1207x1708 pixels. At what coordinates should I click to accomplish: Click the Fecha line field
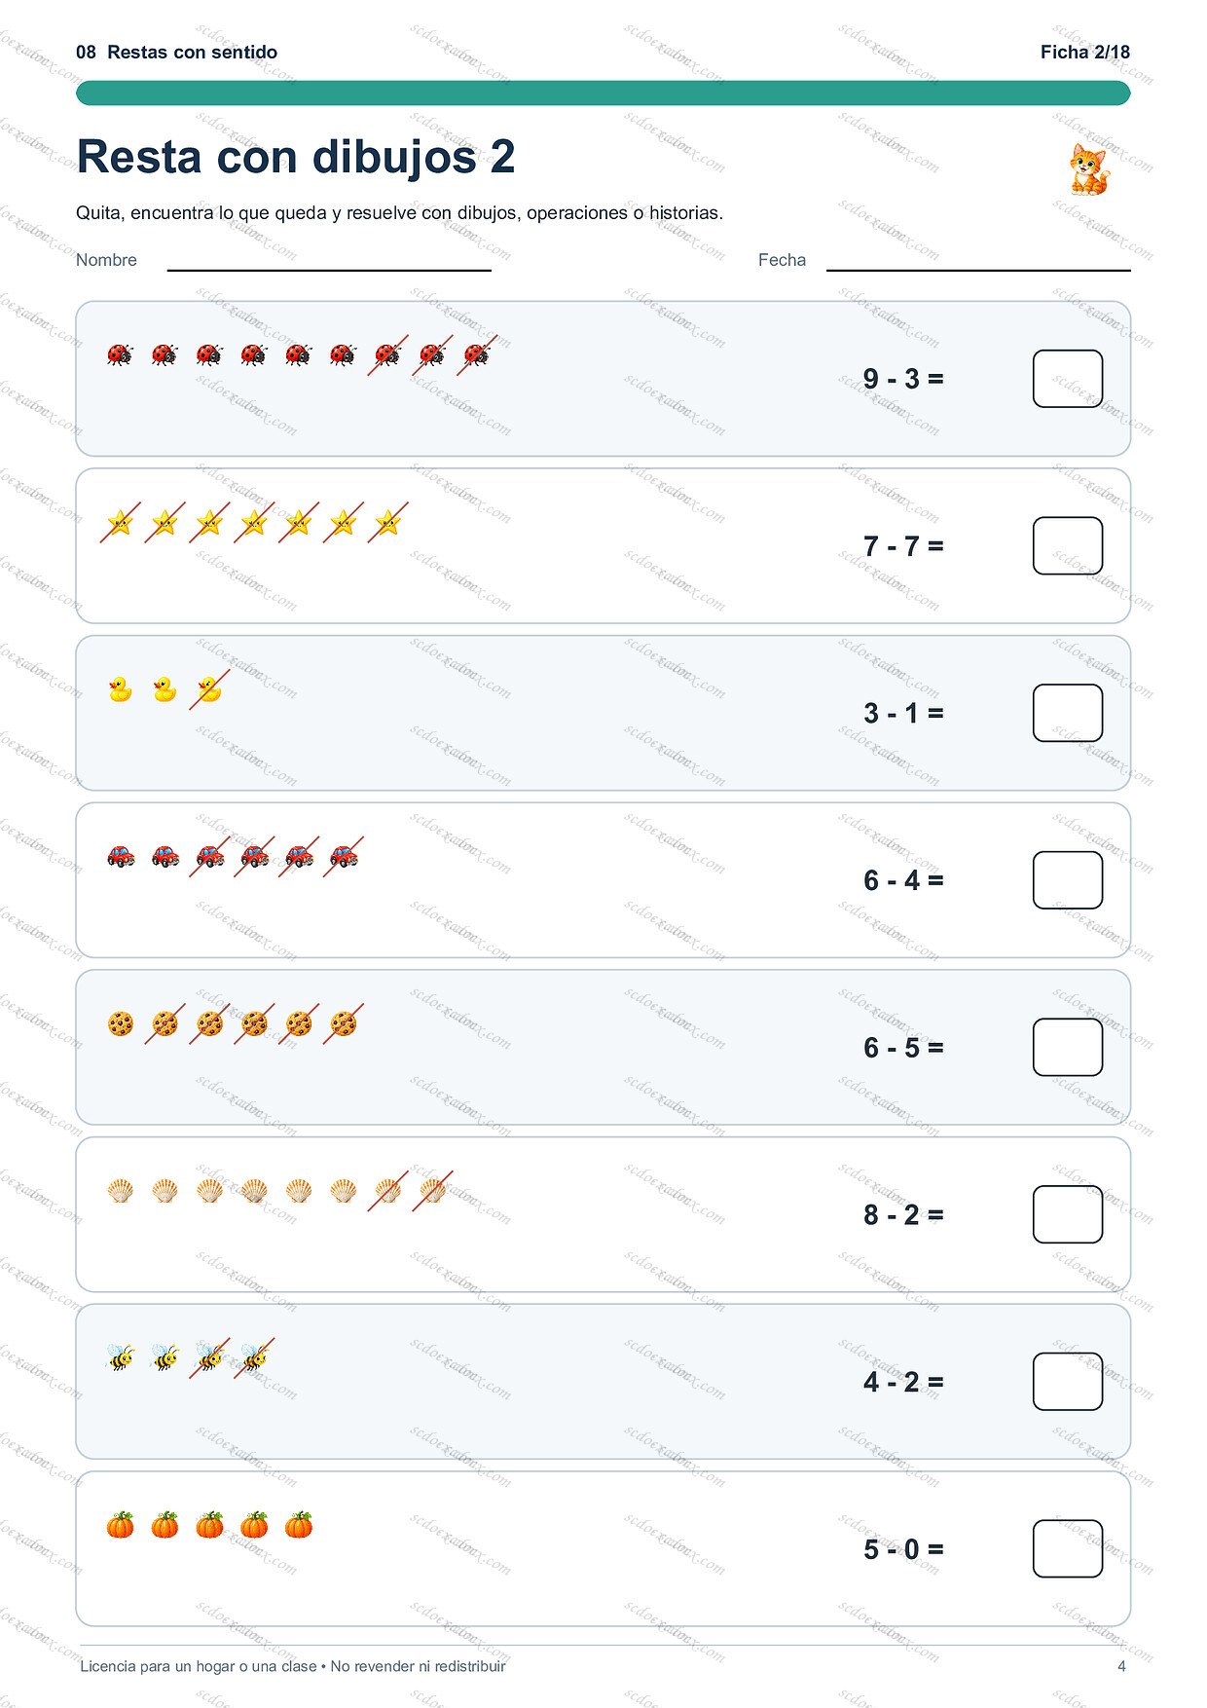coord(978,260)
